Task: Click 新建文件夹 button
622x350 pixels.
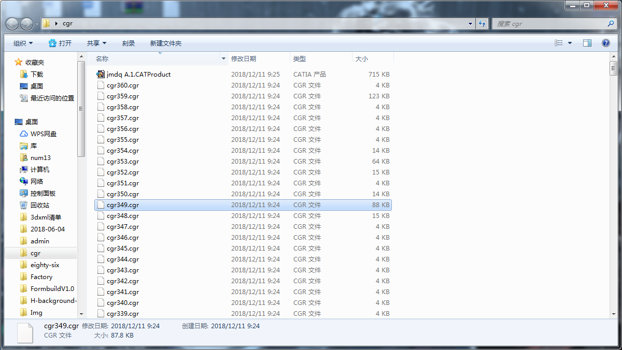Action: tap(166, 43)
